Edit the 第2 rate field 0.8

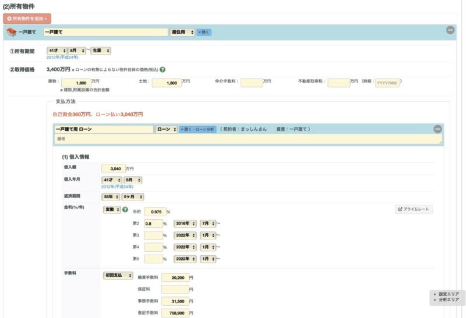(153, 224)
